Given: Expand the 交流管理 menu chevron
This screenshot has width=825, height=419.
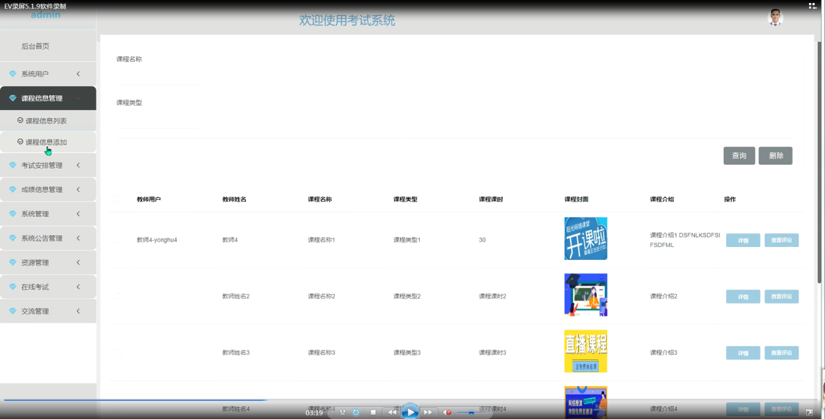Looking at the screenshot, I should (x=78, y=311).
